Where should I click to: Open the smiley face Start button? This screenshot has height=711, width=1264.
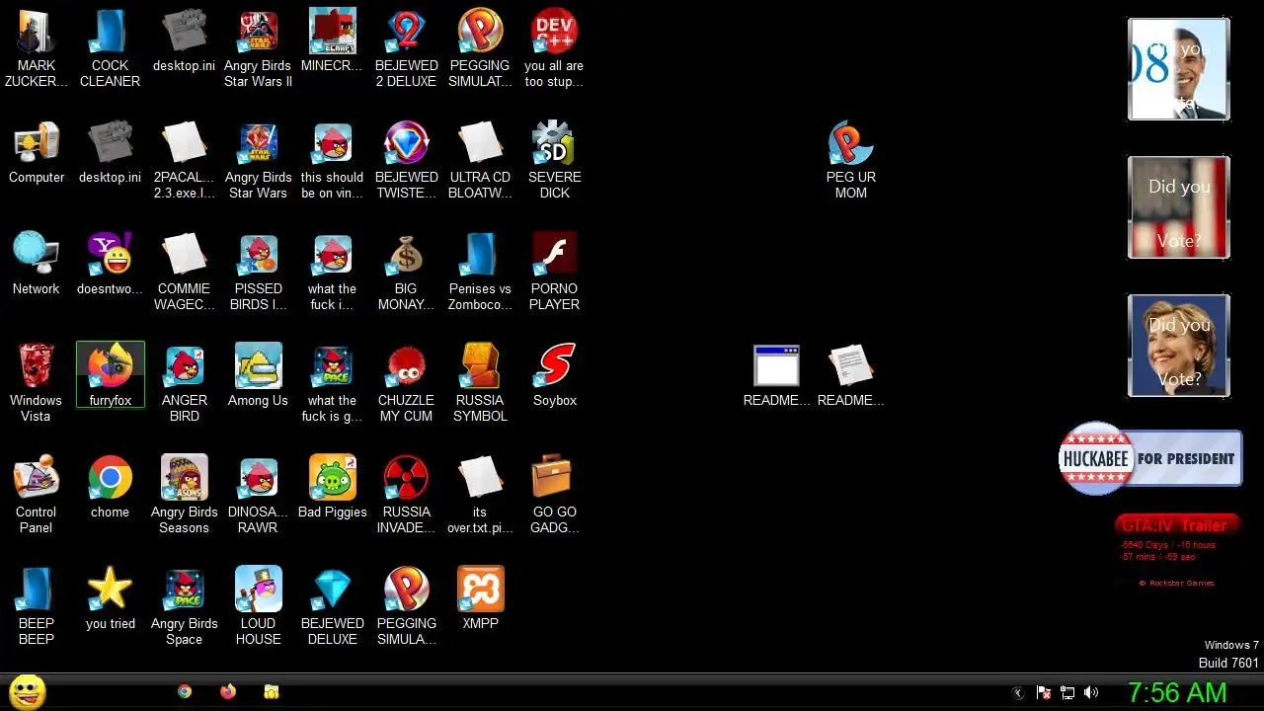pyautogui.click(x=28, y=692)
